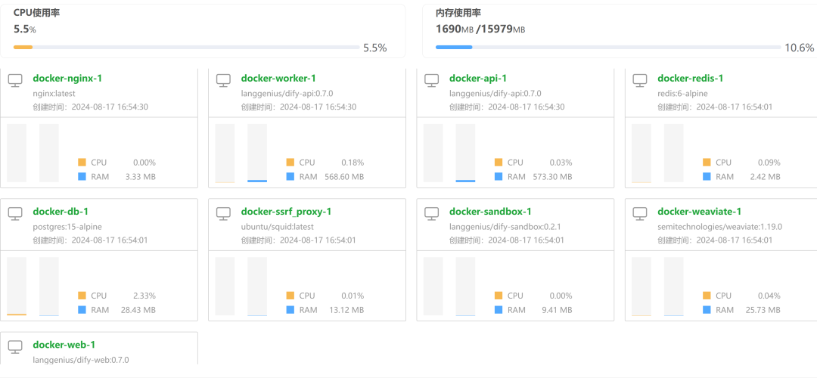Click the '1690MB /15979MB' memory total text

click(480, 29)
